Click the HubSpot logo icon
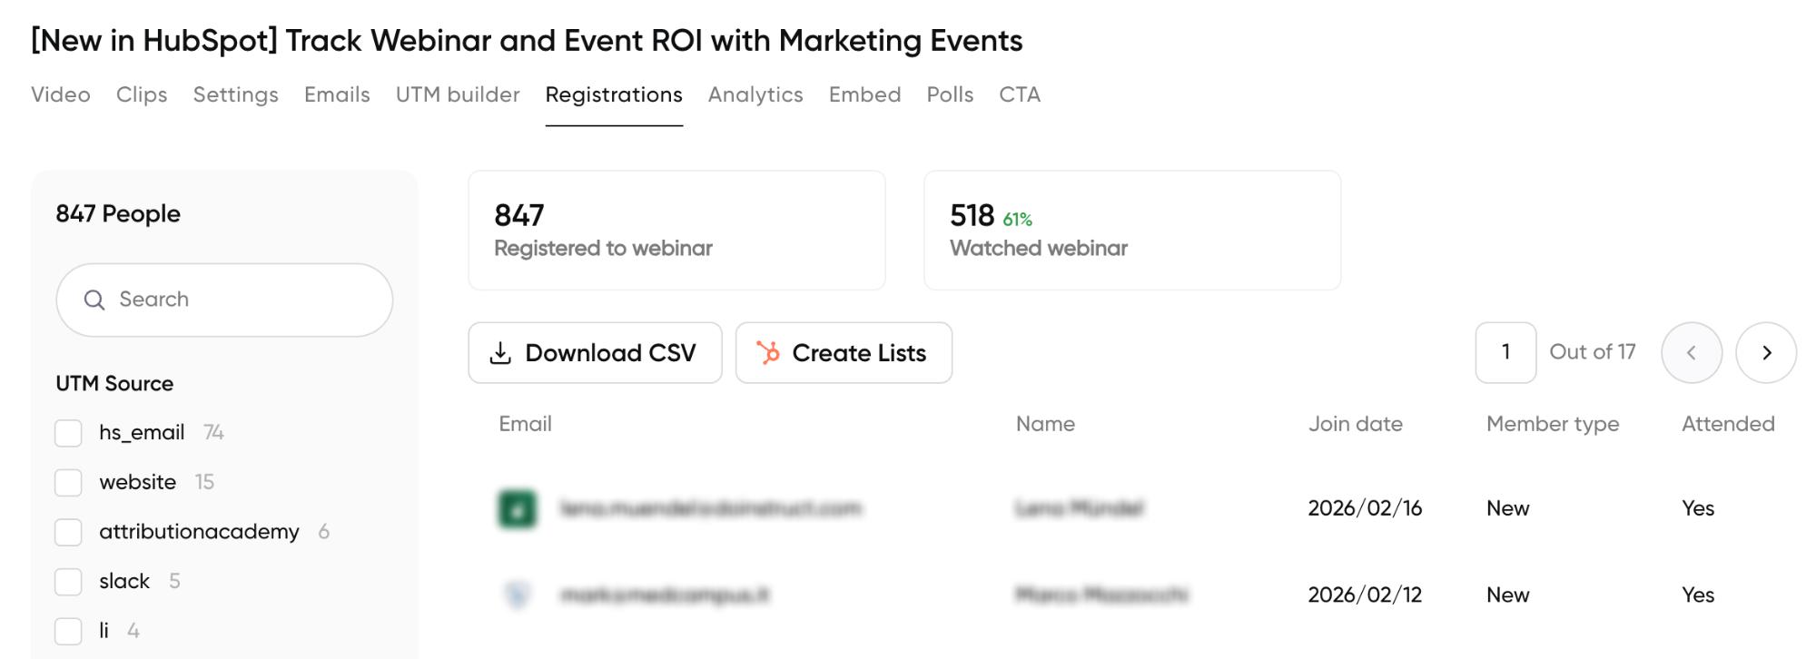The height and width of the screenshot is (659, 1816). coord(768,353)
